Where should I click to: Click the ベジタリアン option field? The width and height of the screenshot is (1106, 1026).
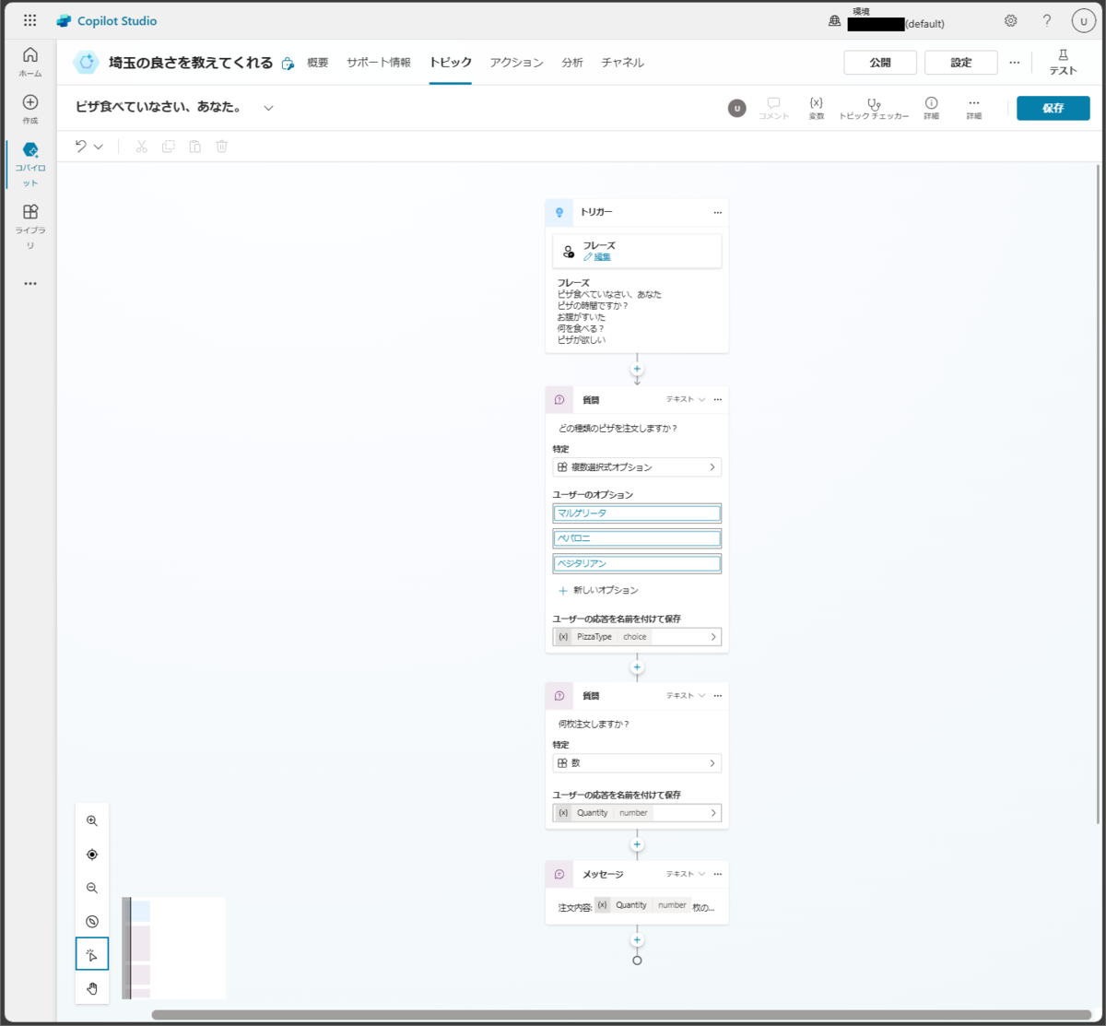[x=637, y=563]
